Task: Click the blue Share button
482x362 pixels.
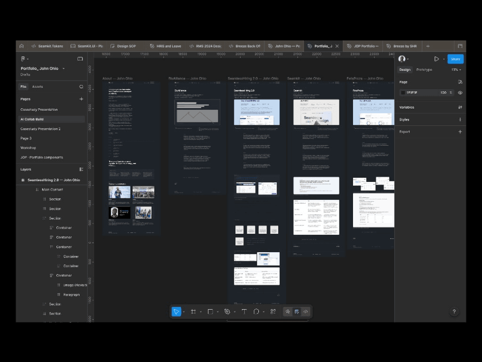Action: pos(456,59)
